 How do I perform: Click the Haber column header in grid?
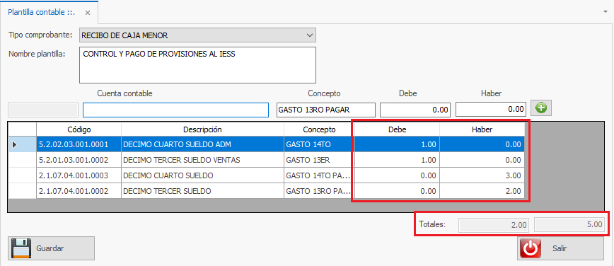482,129
